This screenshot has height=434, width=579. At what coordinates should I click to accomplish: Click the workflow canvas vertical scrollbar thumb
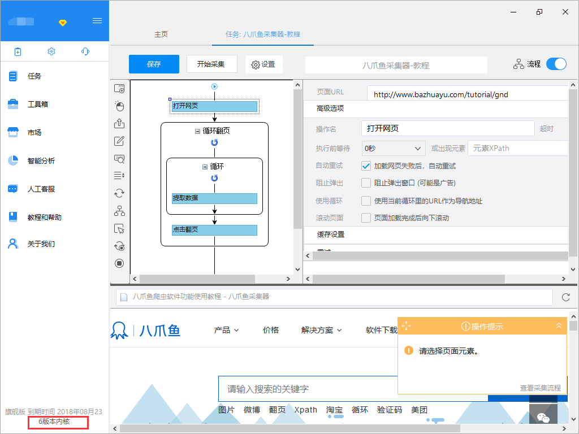297,159
